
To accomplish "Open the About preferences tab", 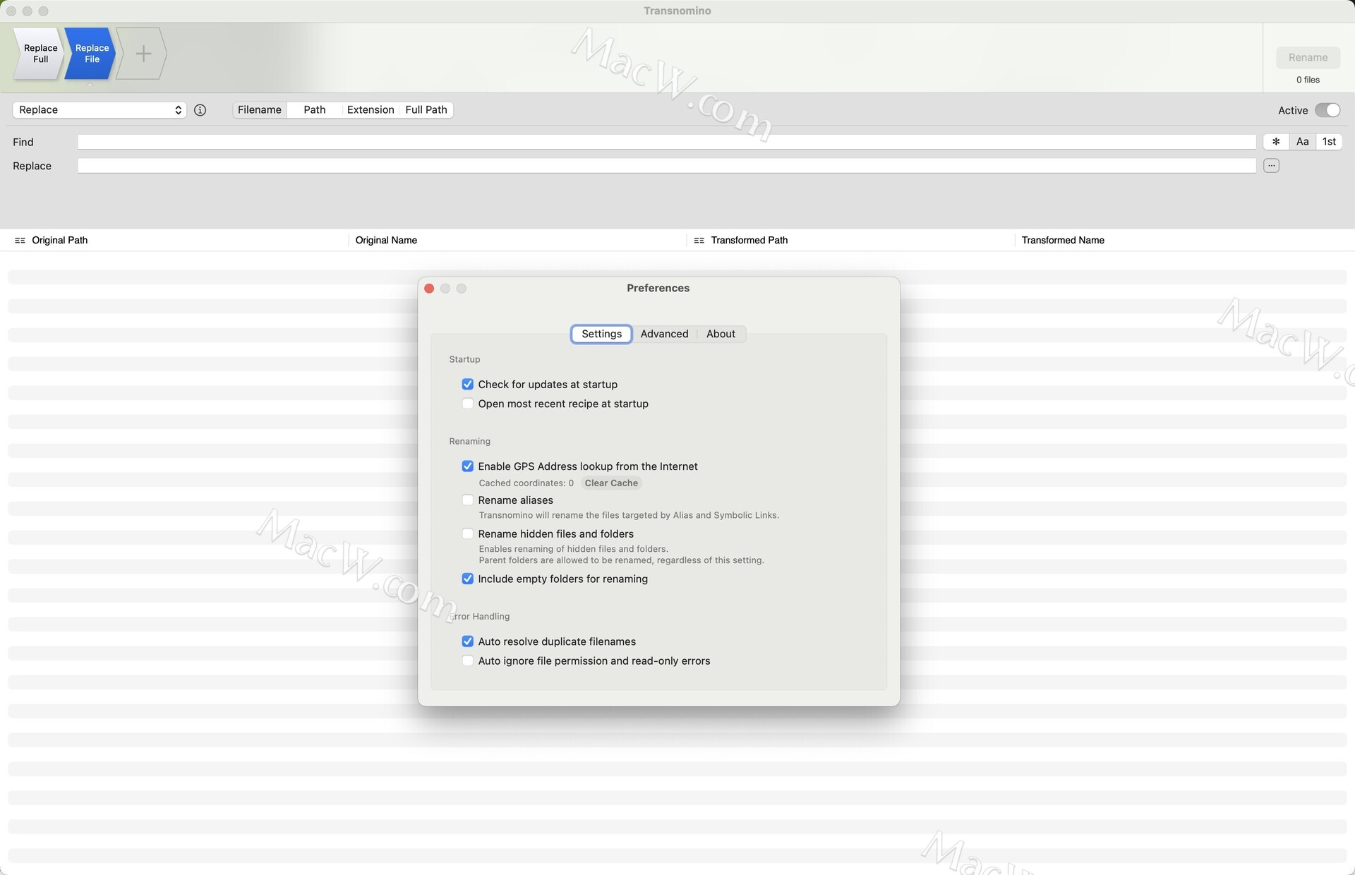I will pos(721,334).
